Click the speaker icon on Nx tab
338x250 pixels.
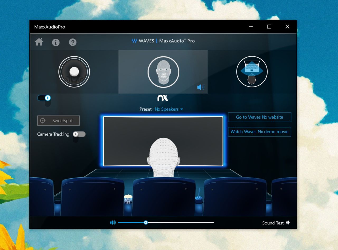pos(201,87)
